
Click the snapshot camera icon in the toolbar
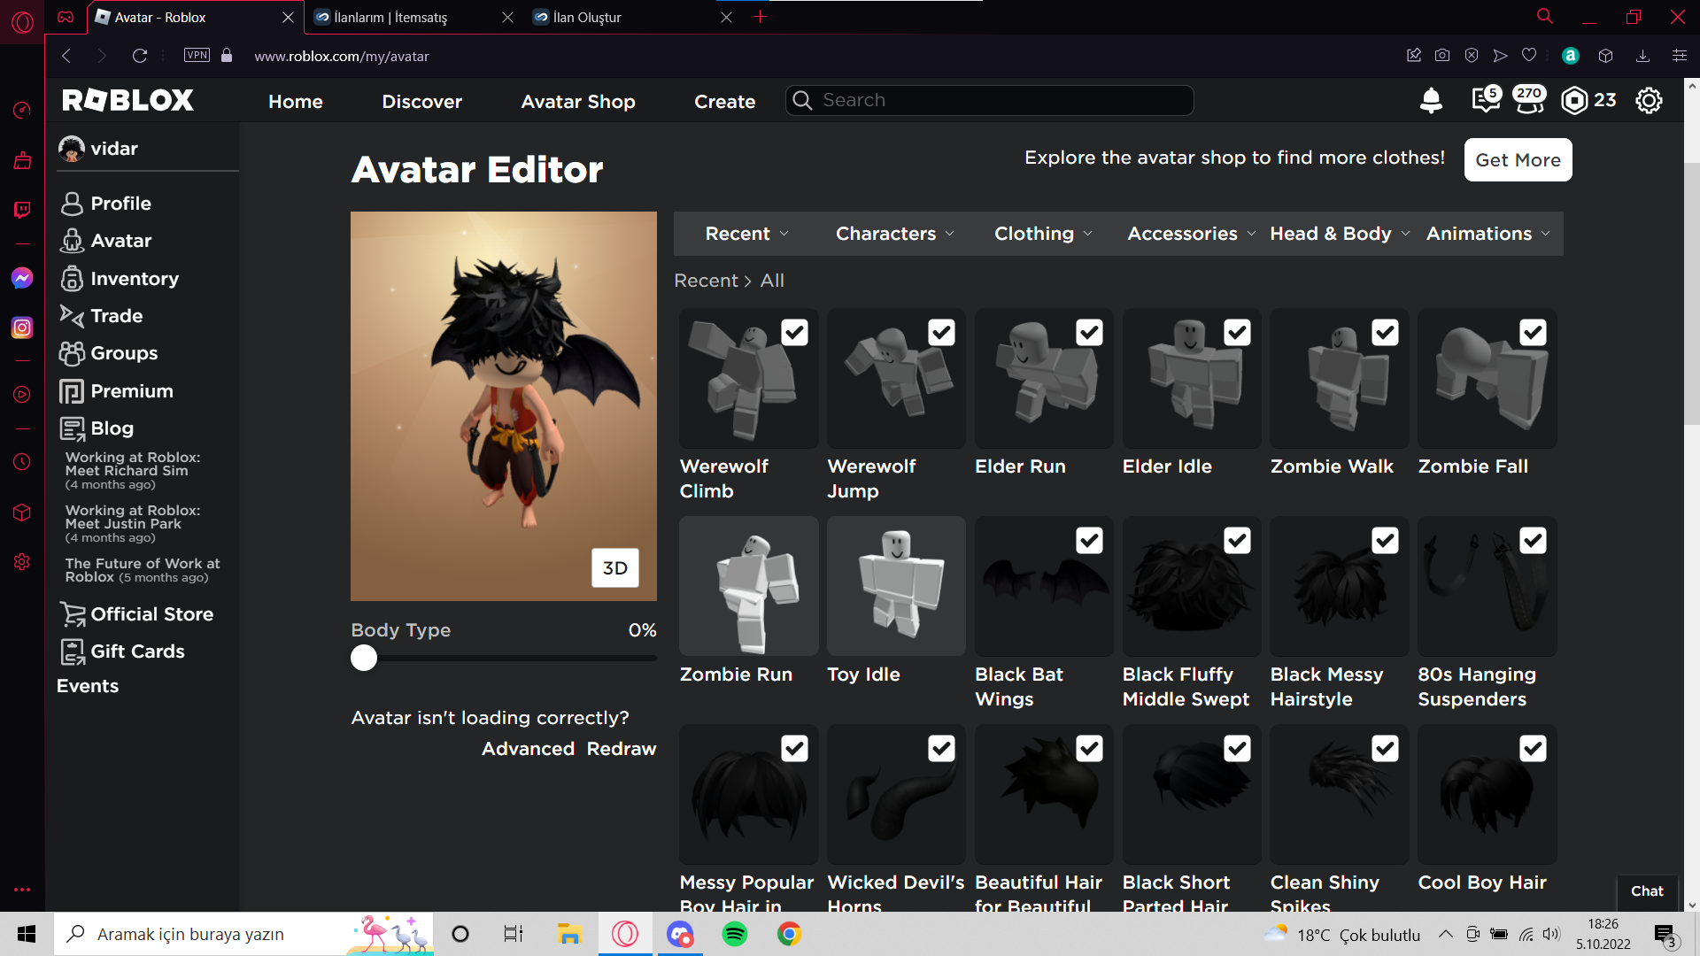(1442, 56)
